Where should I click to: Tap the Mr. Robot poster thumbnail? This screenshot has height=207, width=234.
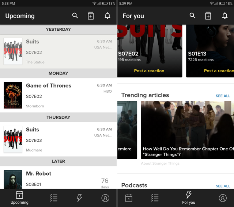[13, 179]
